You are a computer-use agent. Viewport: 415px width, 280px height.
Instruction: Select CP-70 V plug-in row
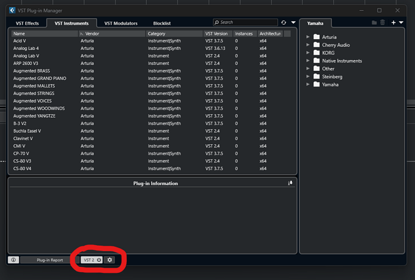pos(152,154)
